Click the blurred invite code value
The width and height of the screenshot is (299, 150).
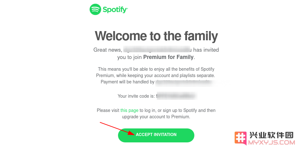(177, 96)
